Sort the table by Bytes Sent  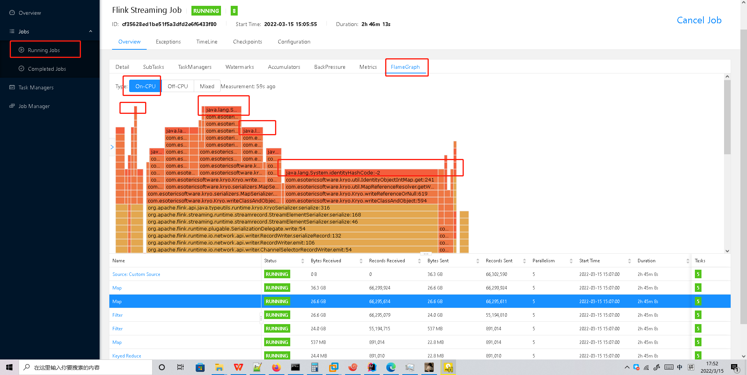[x=477, y=261]
